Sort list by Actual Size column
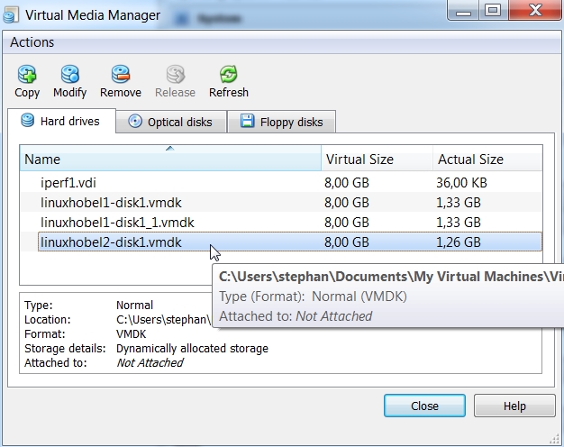This screenshot has height=447, width=564. pos(487,160)
